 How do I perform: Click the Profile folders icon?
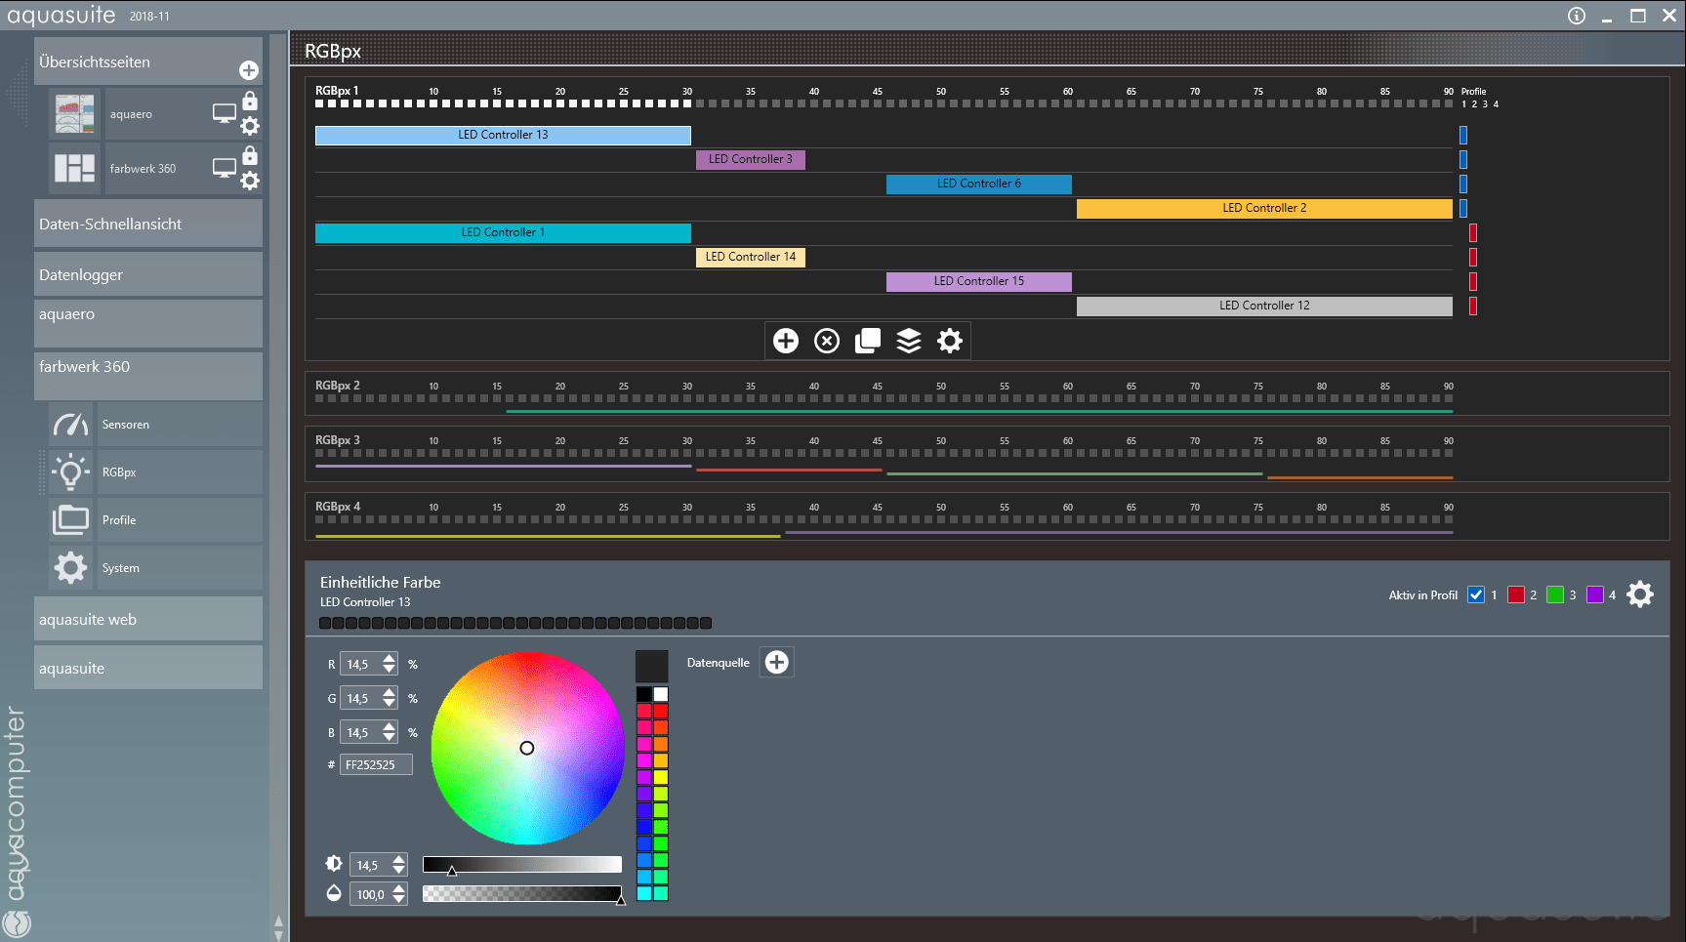point(70,520)
